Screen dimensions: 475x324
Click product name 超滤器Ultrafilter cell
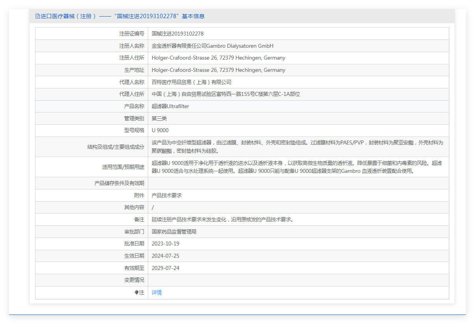(x=298, y=107)
